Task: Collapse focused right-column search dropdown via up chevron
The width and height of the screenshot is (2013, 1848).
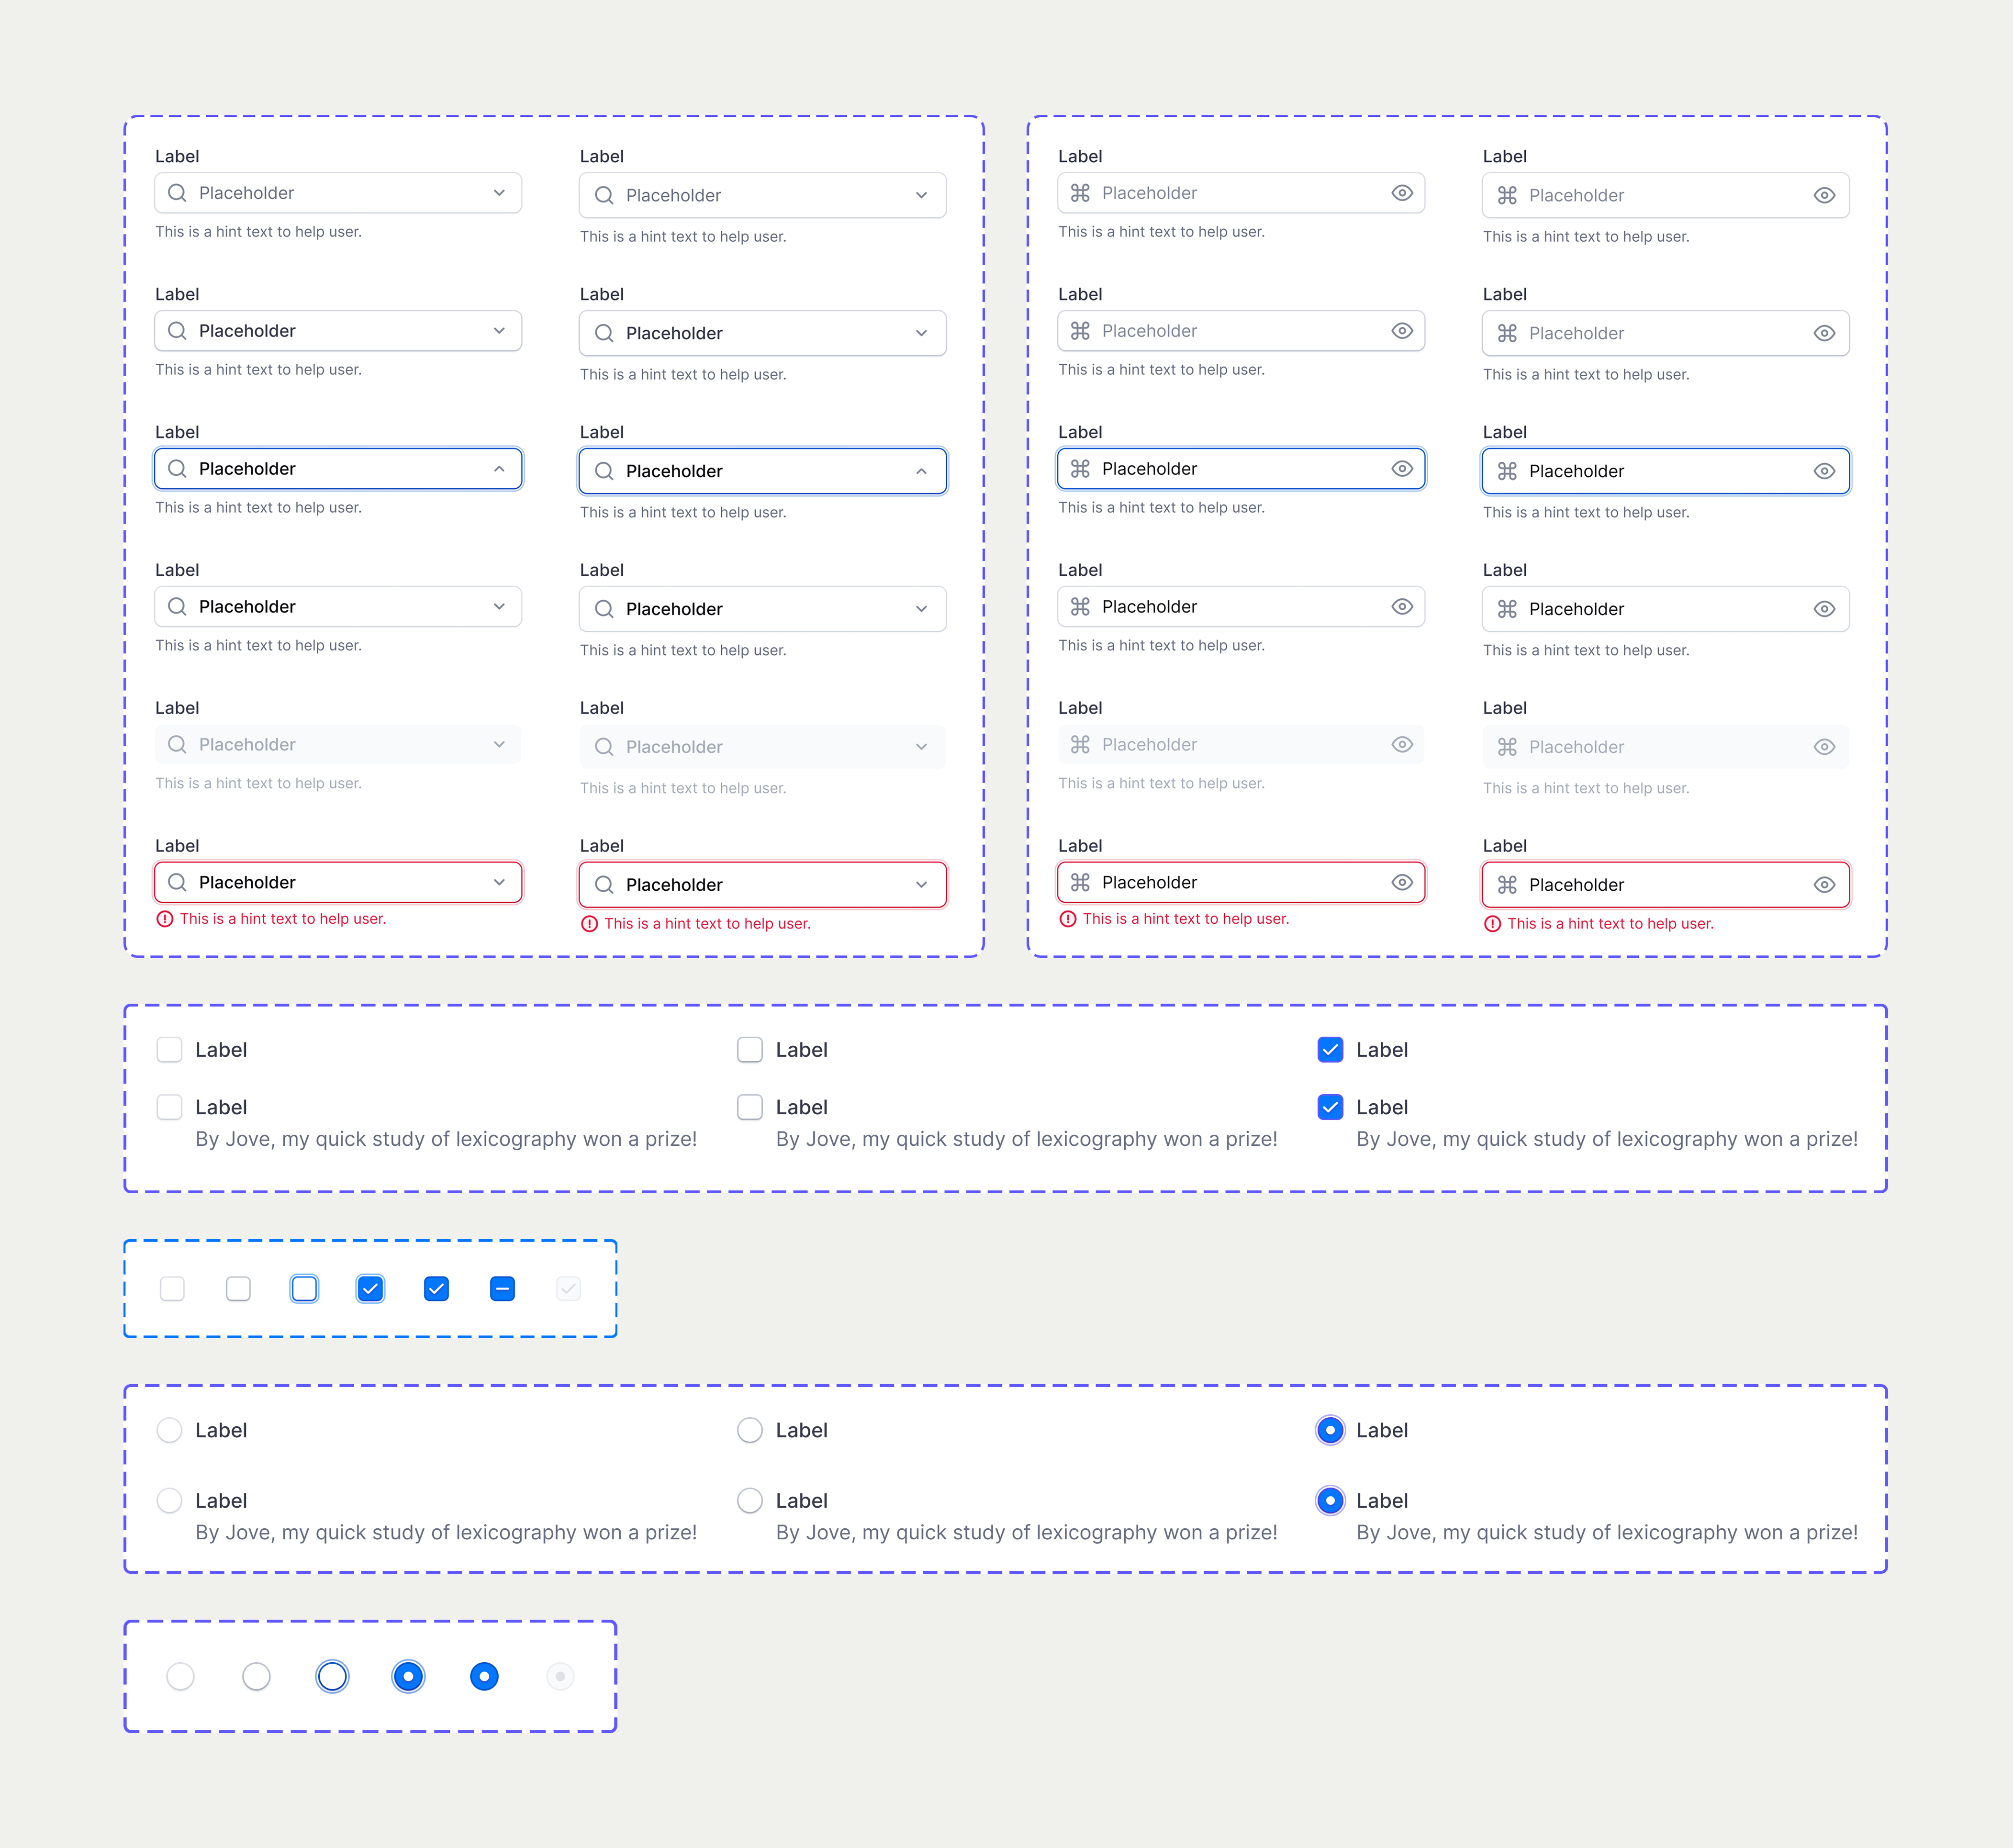Action: 921,471
